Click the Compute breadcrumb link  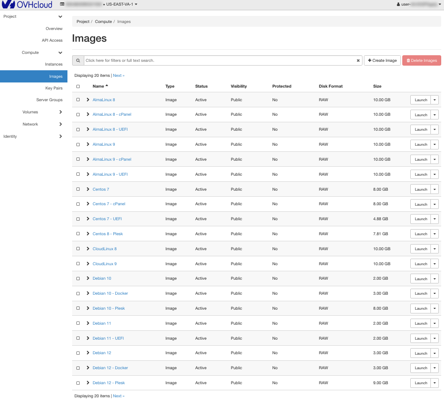[x=104, y=22]
